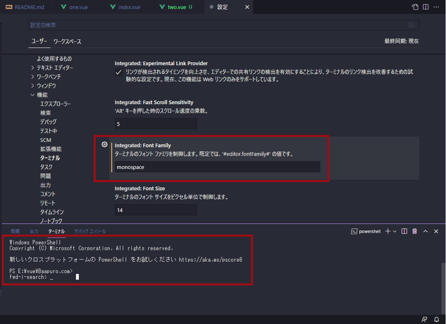Click the powershell terminal icon
Image resolution: width=446 pixels, height=324 pixels.
click(x=355, y=231)
